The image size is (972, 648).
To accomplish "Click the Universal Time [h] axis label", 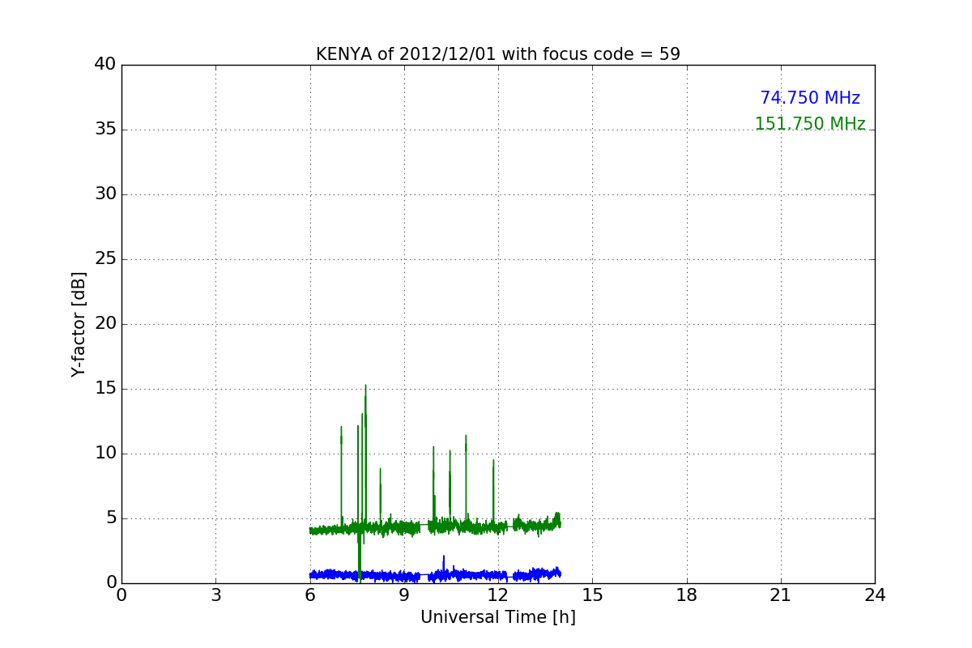I will point(498,617).
